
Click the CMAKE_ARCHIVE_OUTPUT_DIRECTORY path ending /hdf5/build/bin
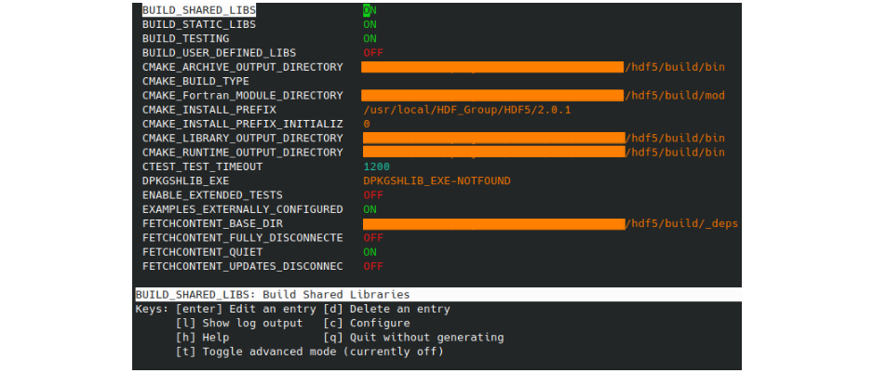pos(543,67)
